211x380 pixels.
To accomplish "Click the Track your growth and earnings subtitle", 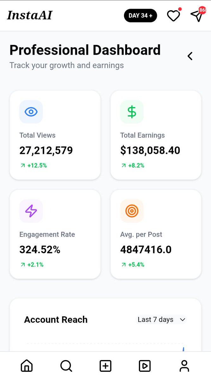I will coord(66,66).
